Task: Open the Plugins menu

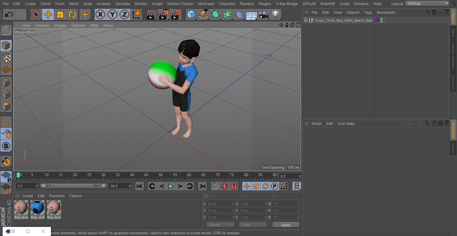Action: click(265, 4)
